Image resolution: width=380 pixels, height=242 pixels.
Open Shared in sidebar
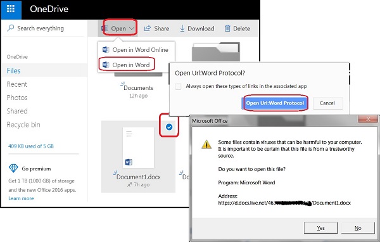pos(17,111)
